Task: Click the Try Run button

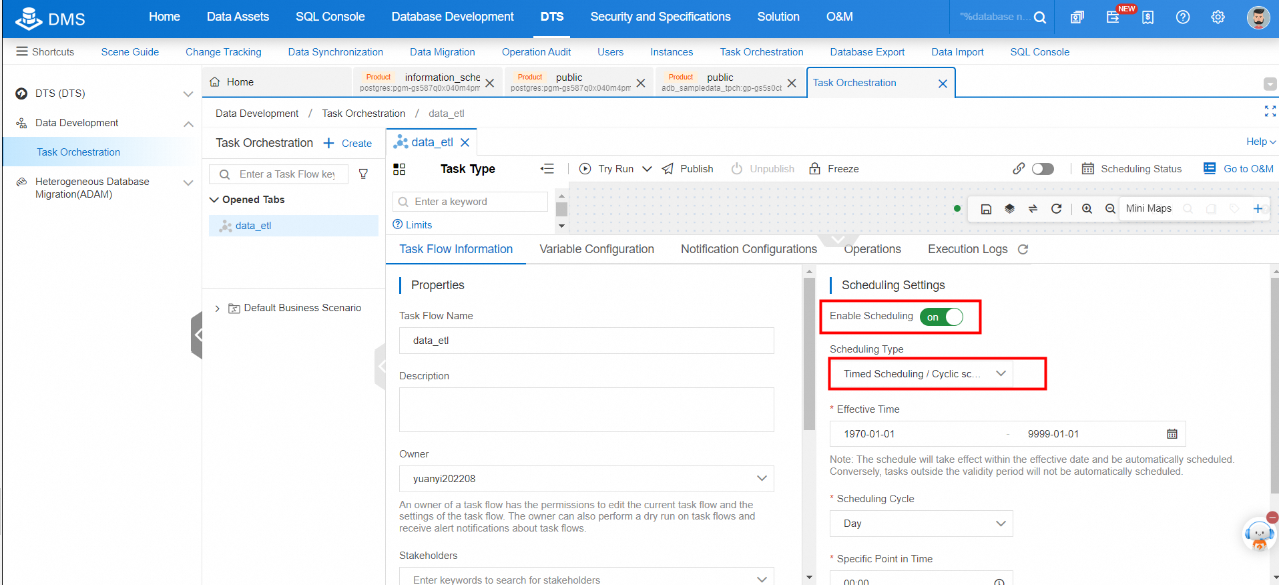Action: [607, 169]
